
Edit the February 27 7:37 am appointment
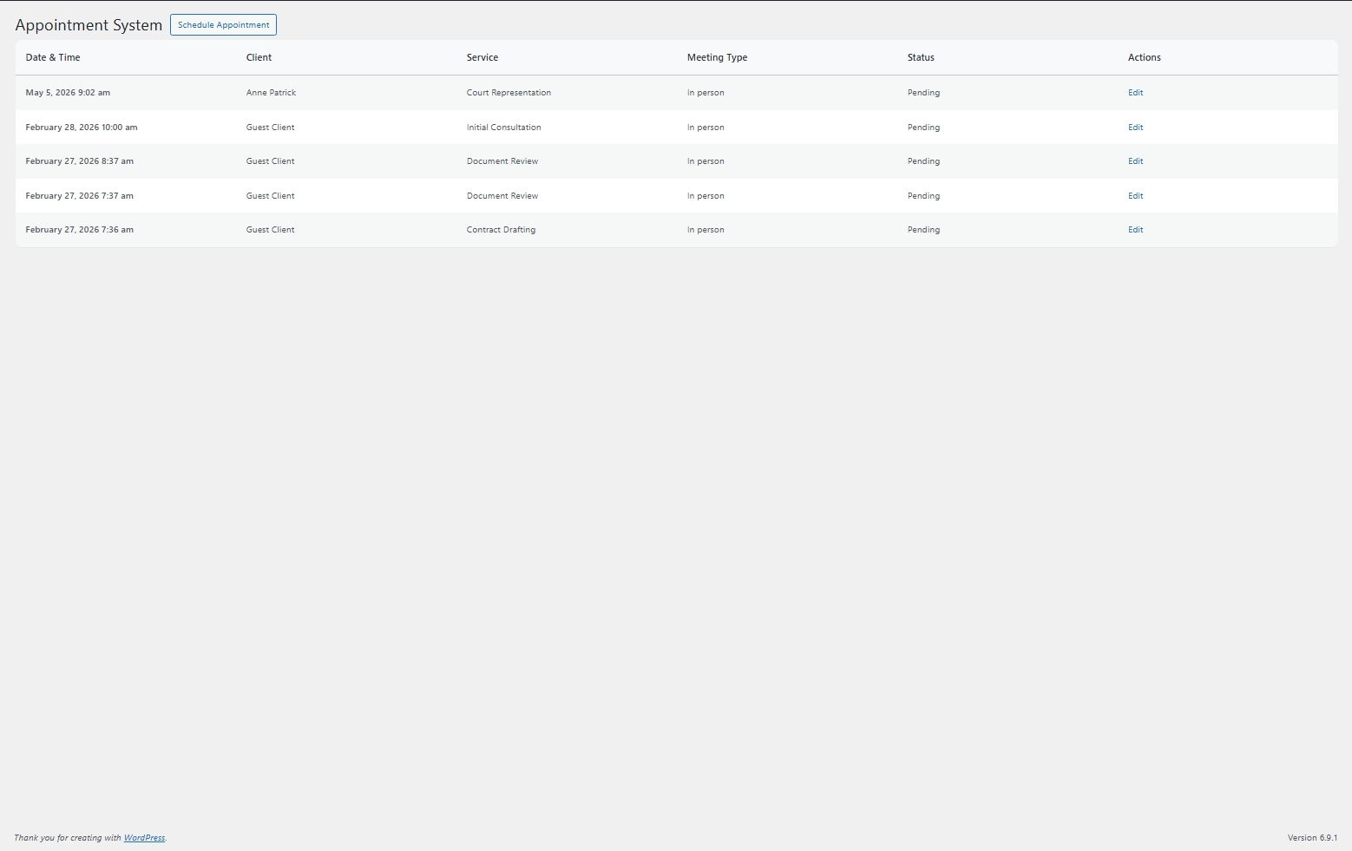(x=1135, y=196)
